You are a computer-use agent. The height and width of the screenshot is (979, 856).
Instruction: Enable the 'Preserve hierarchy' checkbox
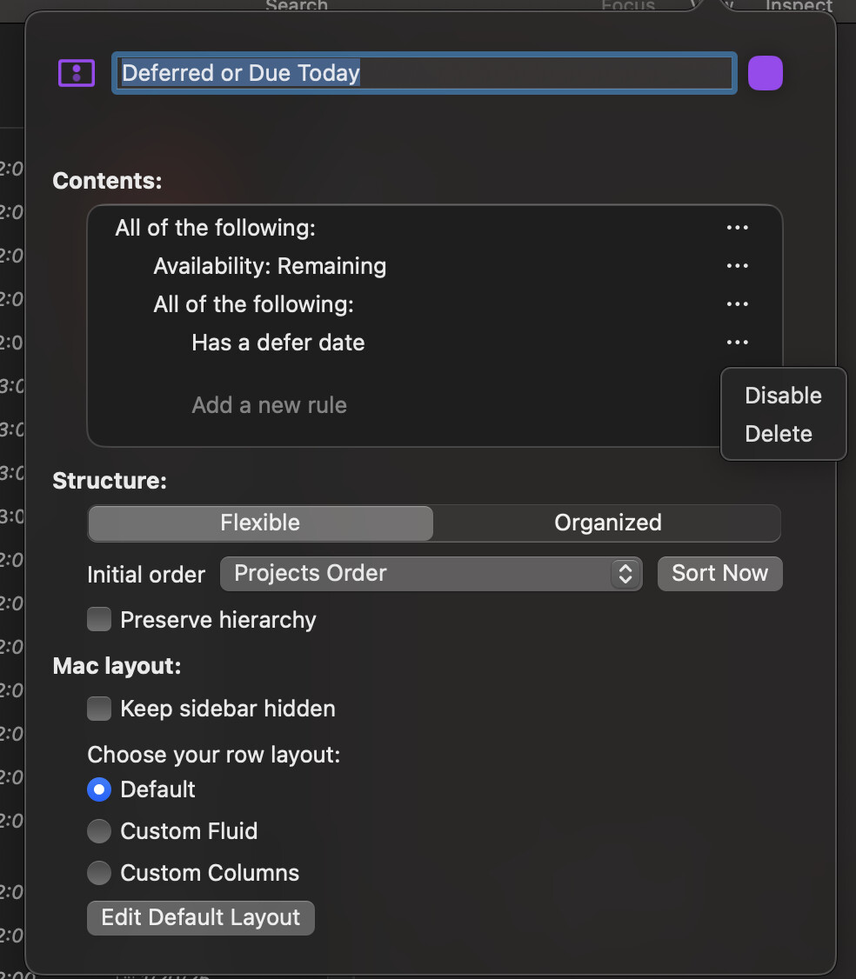98,619
